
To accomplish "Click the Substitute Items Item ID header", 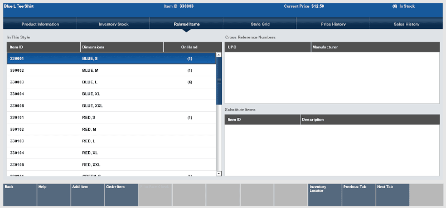I will [x=263, y=120].
